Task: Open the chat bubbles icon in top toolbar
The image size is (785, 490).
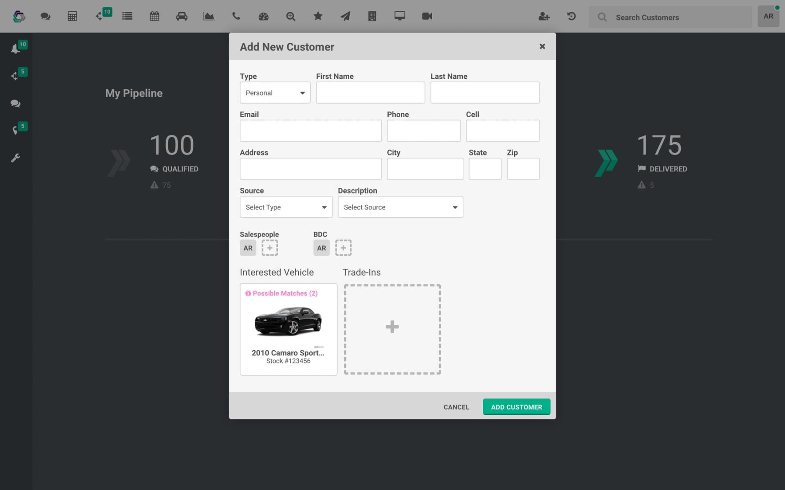Action: point(45,17)
